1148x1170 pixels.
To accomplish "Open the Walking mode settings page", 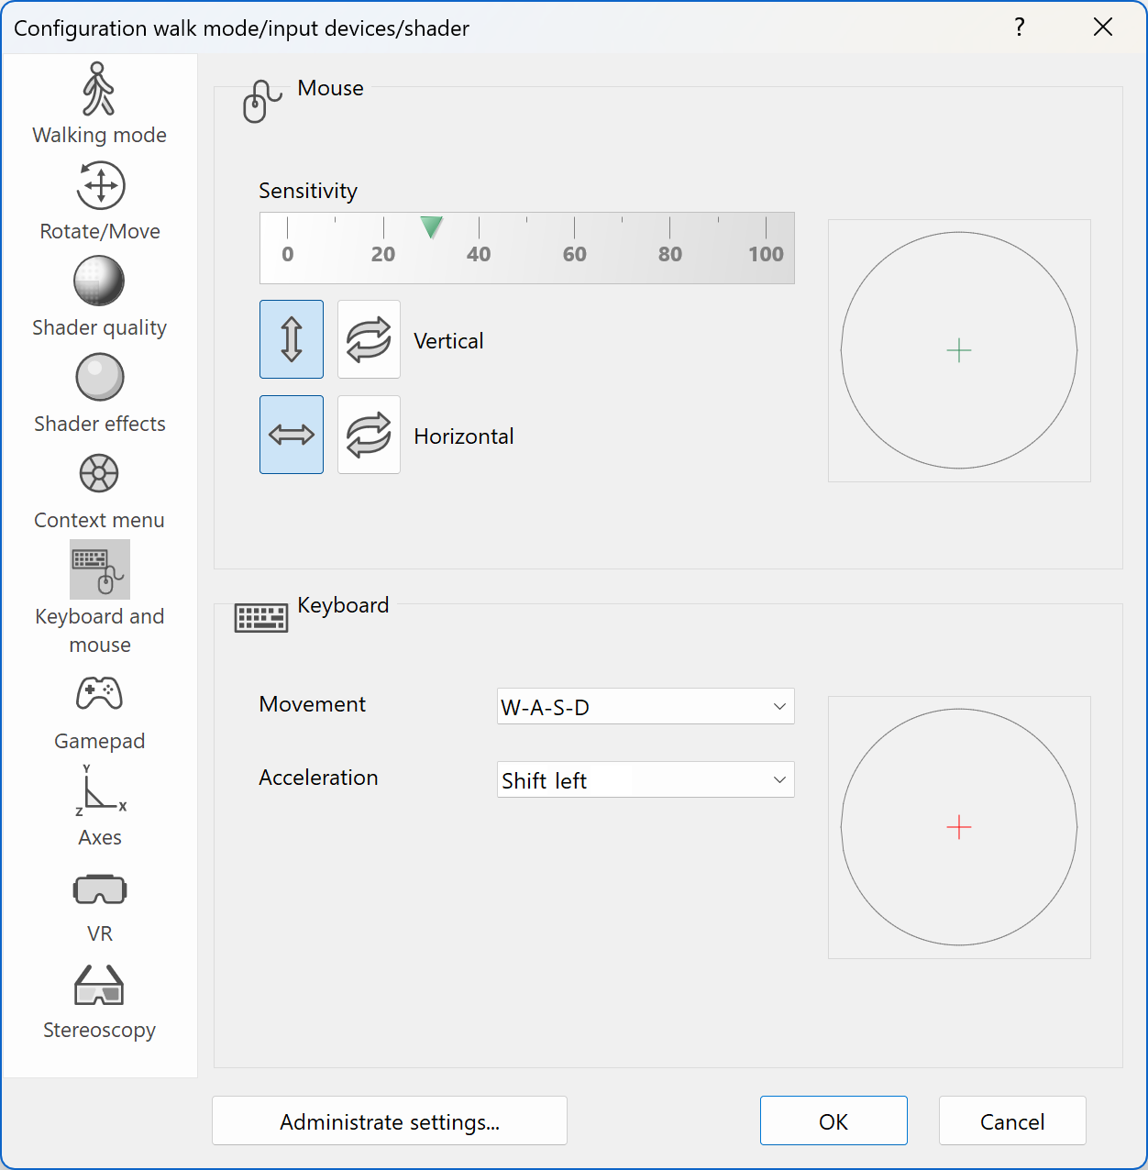I will [99, 90].
